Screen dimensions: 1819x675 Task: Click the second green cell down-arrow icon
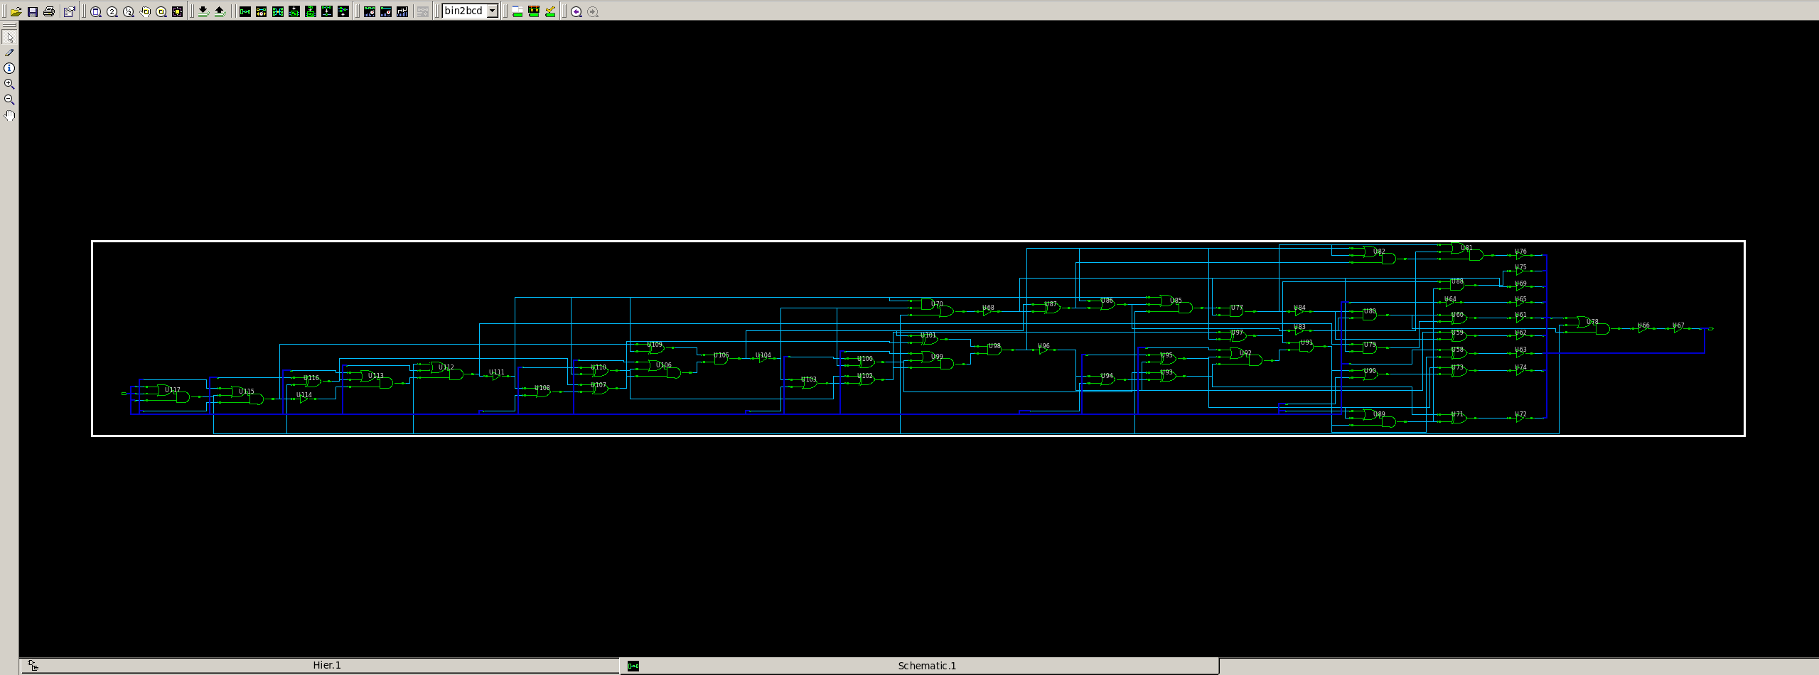coord(311,11)
